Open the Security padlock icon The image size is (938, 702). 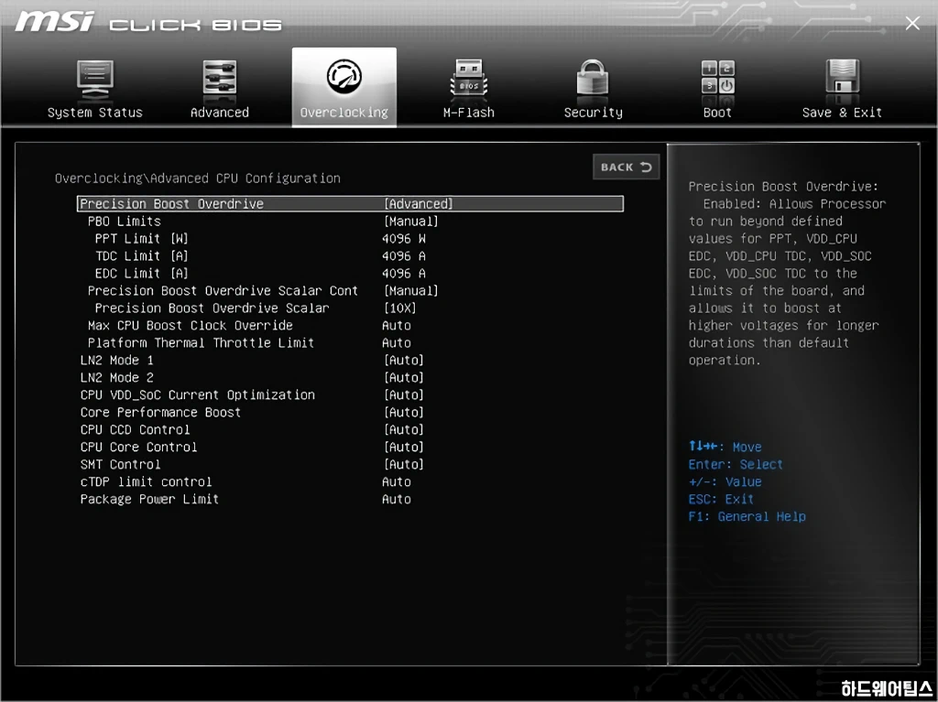pyautogui.click(x=593, y=78)
